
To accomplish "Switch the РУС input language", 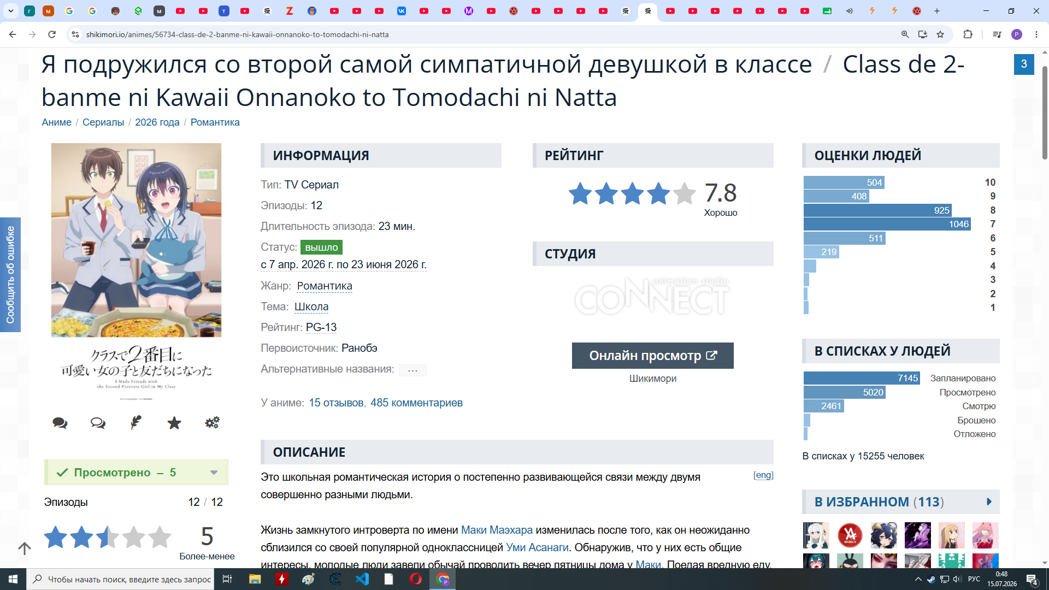I will pos(974,579).
